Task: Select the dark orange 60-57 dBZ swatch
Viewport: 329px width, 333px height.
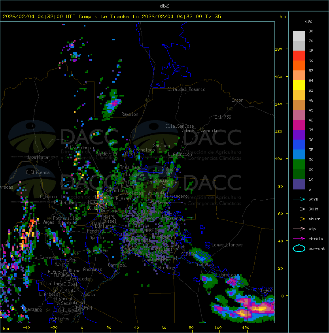Action: (x=299, y=66)
